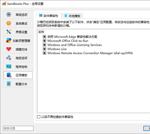Image resolution: width=150 pixels, height=134 pixels.
Task: Toggle Microsoft Office Click-to-Run checkbox
Action: pos(44,41)
